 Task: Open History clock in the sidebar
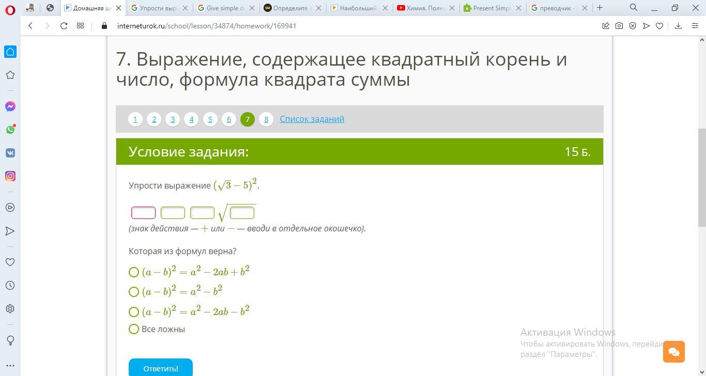[10, 286]
